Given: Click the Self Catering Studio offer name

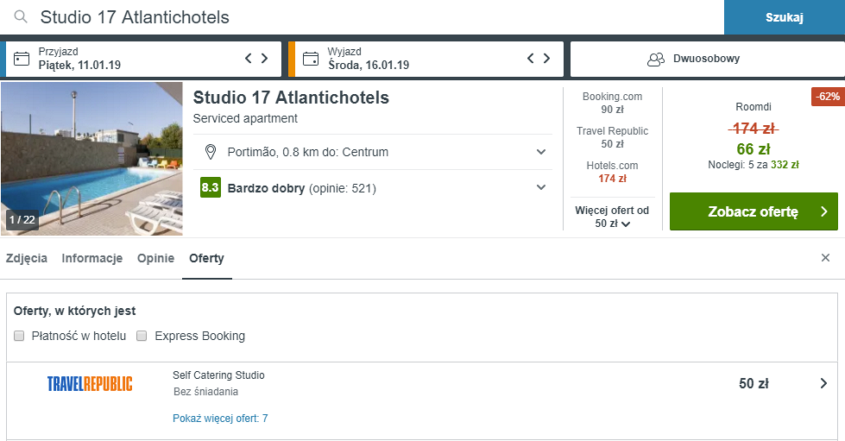Looking at the screenshot, I should 218,375.
